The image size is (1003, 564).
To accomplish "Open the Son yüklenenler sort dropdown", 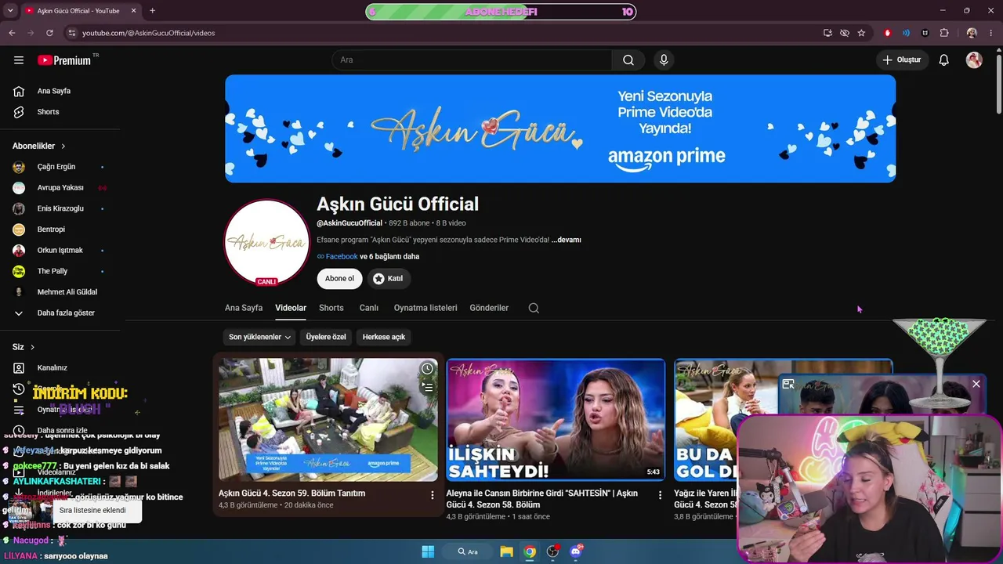I will pos(259,337).
